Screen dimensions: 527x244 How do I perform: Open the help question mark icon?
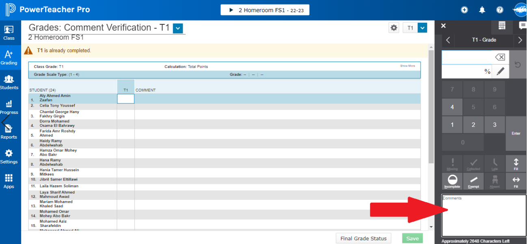click(x=500, y=10)
